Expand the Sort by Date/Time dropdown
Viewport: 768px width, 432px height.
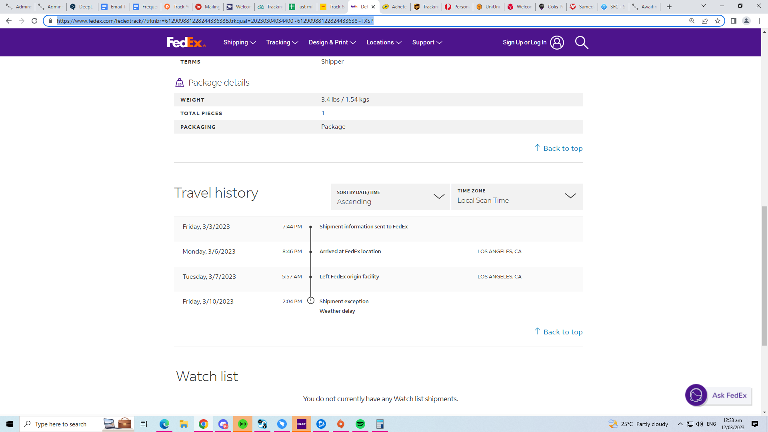click(390, 197)
